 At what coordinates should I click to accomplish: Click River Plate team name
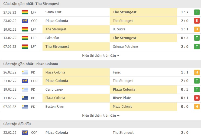click(122, 98)
